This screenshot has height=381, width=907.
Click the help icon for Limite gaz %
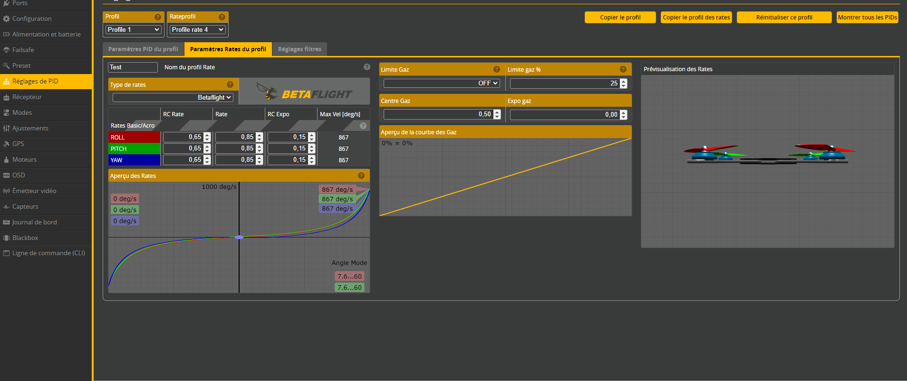(x=623, y=69)
